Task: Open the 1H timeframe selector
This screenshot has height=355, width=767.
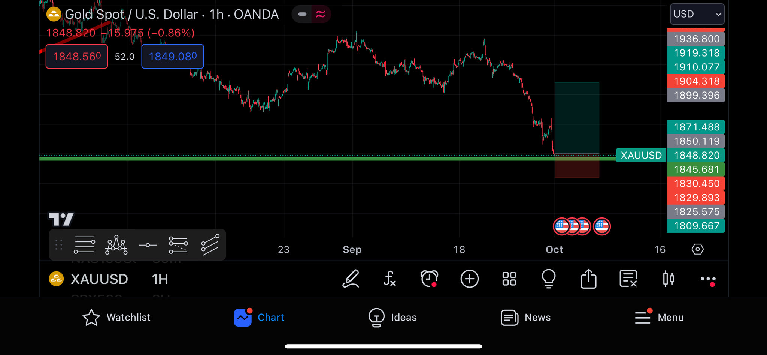Action: [x=160, y=279]
